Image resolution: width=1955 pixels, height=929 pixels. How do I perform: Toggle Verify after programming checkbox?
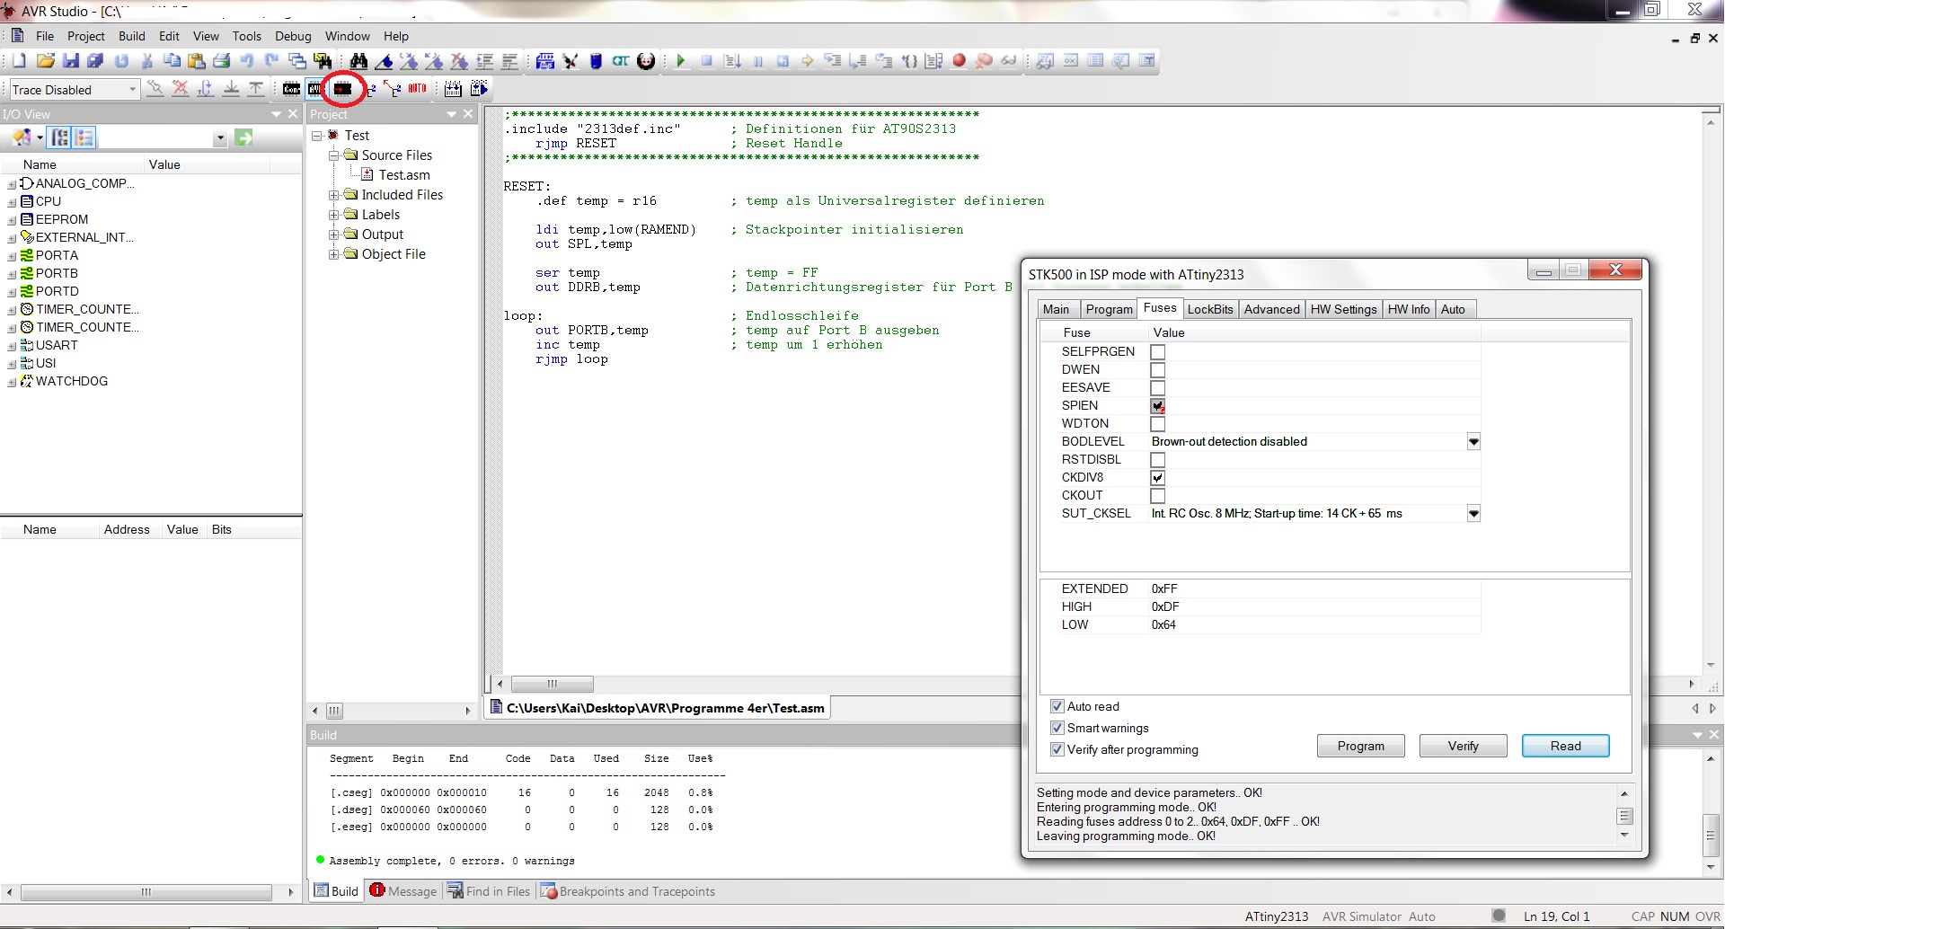pos(1057,749)
